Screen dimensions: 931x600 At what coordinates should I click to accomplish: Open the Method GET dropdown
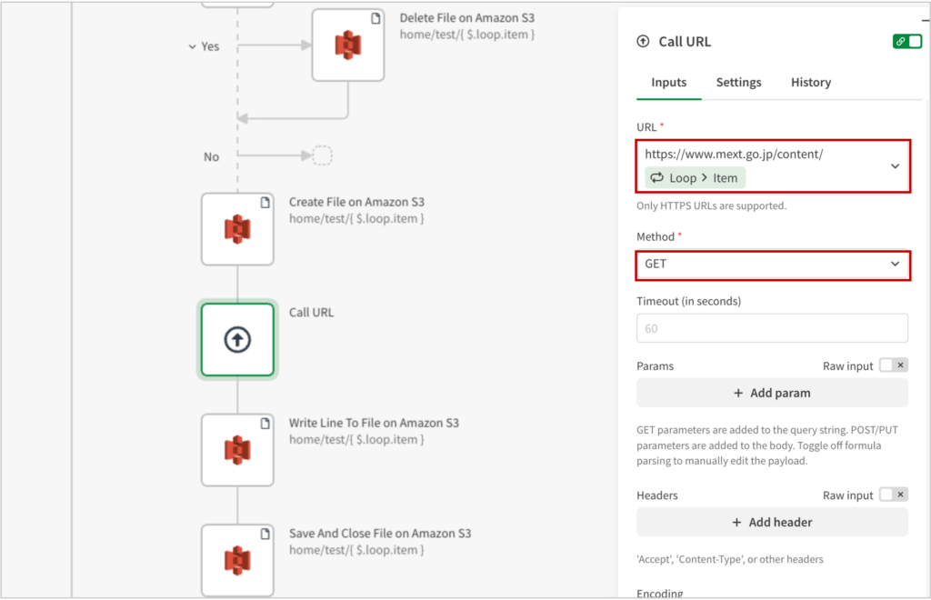pyautogui.click(x=772, y=265)
